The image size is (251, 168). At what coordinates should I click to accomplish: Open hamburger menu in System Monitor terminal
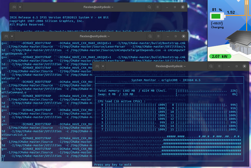point(219,66)
